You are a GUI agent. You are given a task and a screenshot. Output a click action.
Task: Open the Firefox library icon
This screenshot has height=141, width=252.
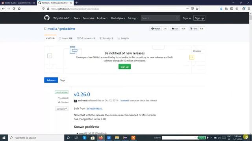pyautogui.click(x=226, y=9)
